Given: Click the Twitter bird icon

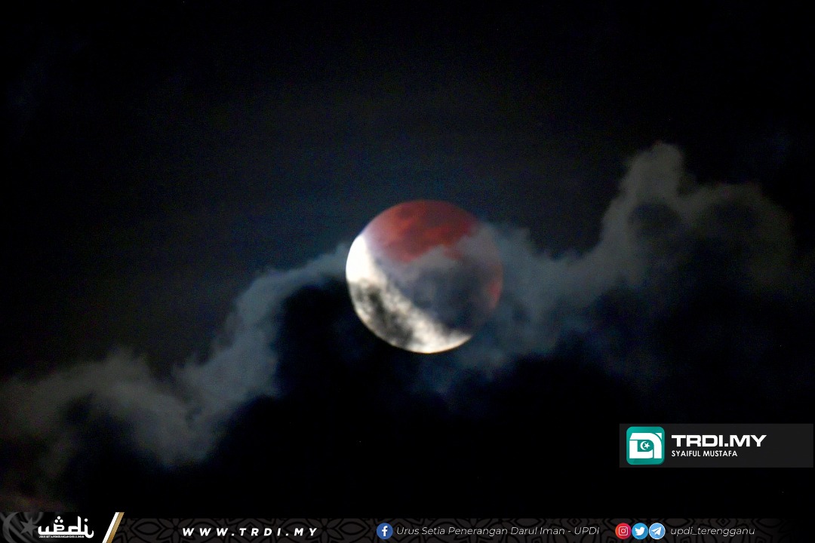Looking at the screenshot, I should (640, 531).
